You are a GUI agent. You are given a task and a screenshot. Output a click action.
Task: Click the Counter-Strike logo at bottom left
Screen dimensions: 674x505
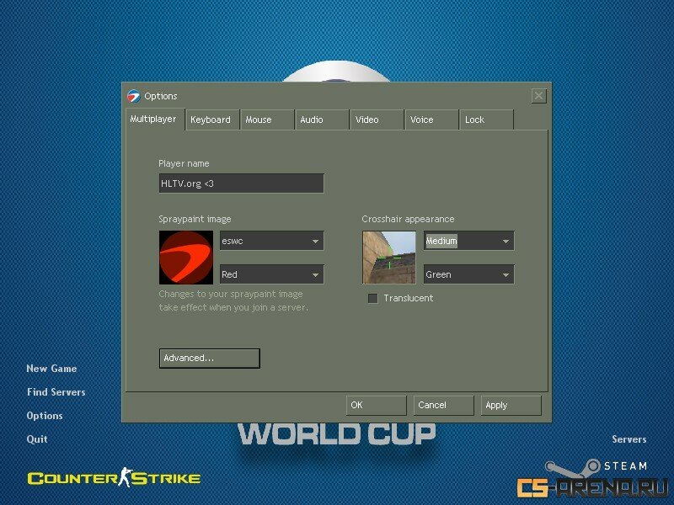[114, 478]
